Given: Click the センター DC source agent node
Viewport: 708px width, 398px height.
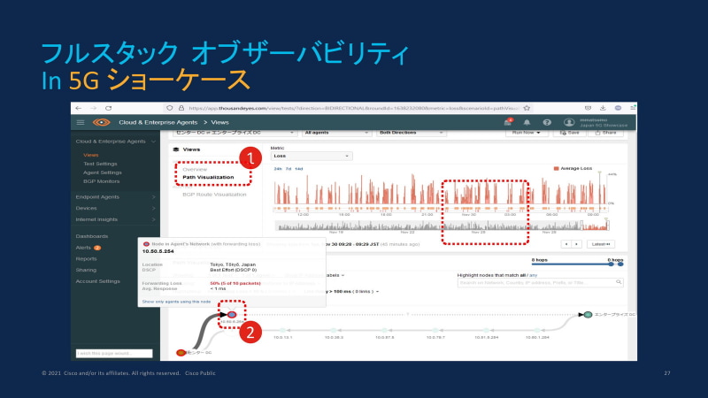Looking at the screenshot, I should click(181, 352).
